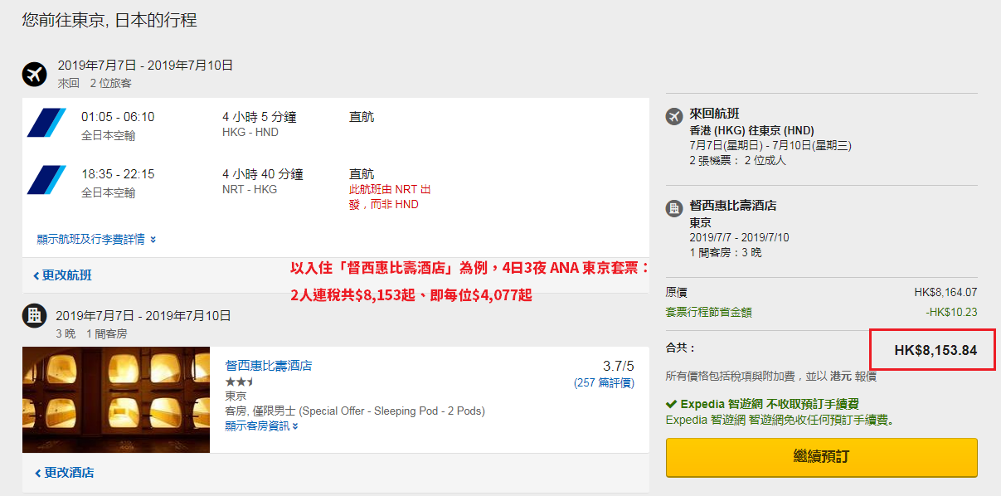Click the savings amount -HK$10.23

point(950,312)
